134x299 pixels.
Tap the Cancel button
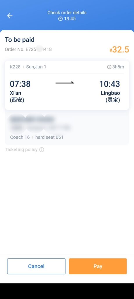(36, 266)
